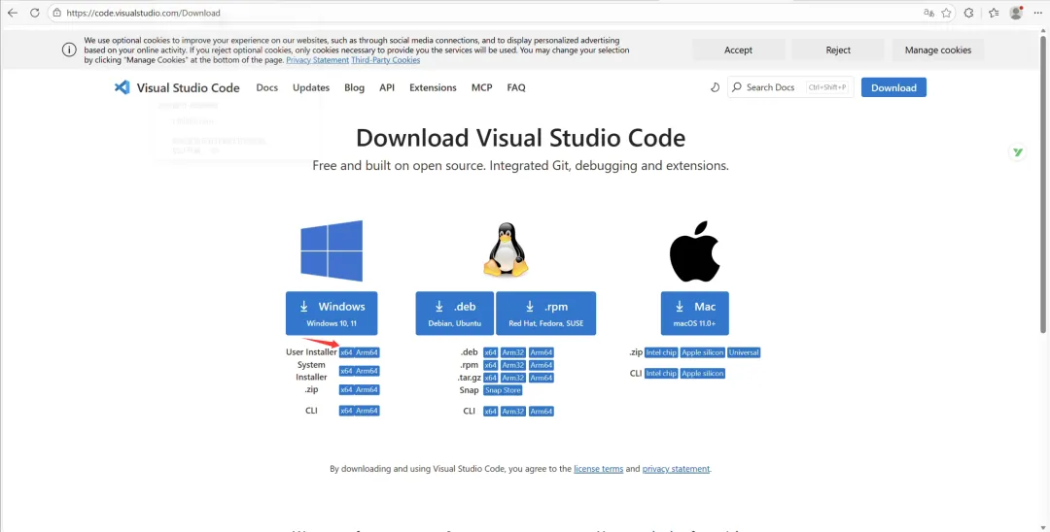The image size is (1050, 532).
Task: Open the Third-Party Cookies link
Action: pos(386,60)
